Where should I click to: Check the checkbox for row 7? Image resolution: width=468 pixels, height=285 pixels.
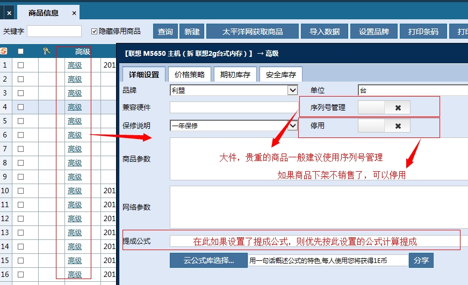coord(20,149)
